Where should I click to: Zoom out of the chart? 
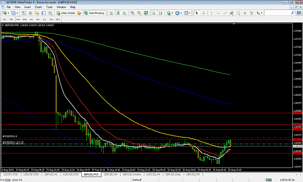coord(139,13)
